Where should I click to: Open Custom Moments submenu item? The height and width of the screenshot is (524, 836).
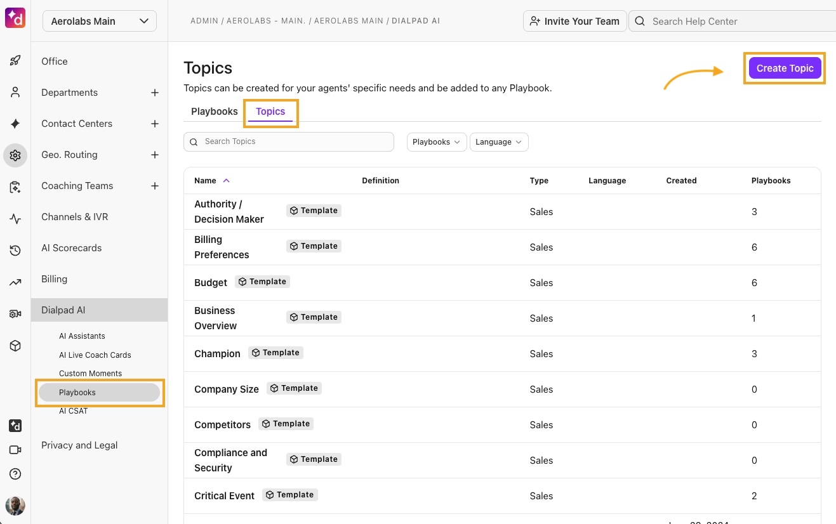[91, 374]
